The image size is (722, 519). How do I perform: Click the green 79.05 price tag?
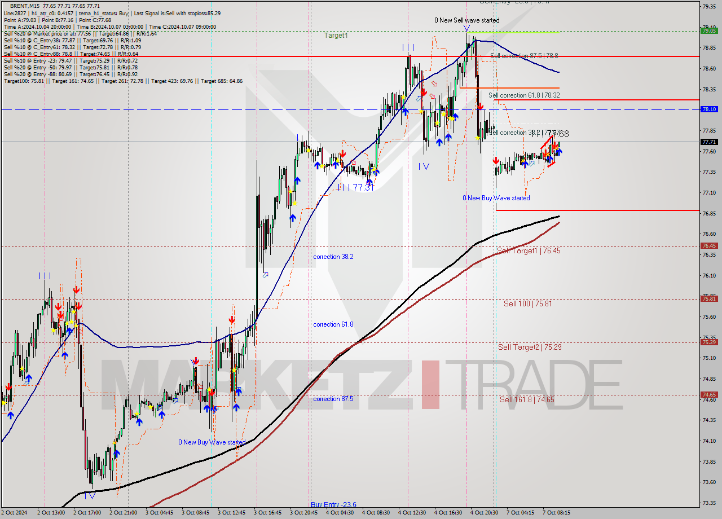click(709, 30)
